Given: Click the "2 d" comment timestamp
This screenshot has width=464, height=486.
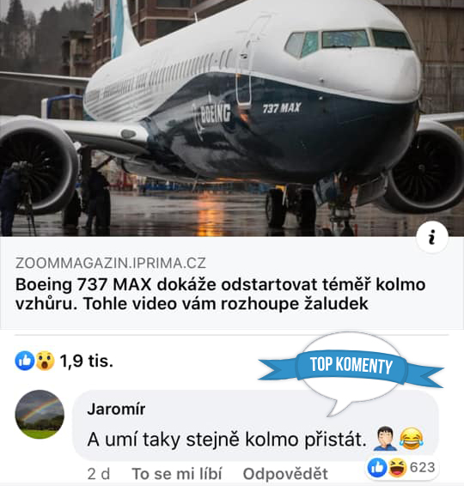Looking at the screenshot, I should pos(99,474).
